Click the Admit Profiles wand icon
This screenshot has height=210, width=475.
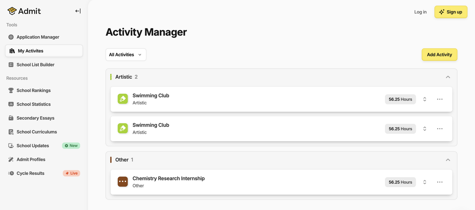11,159
